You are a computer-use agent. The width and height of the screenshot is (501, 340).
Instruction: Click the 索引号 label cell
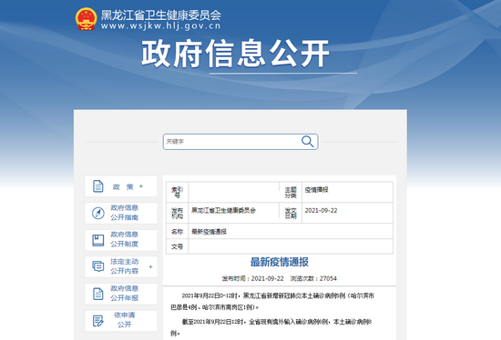pos(177,192)
